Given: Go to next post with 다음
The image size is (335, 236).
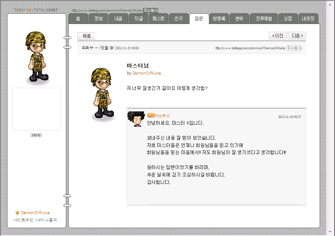Looking at the screenshot, I should tap(297, 36).
